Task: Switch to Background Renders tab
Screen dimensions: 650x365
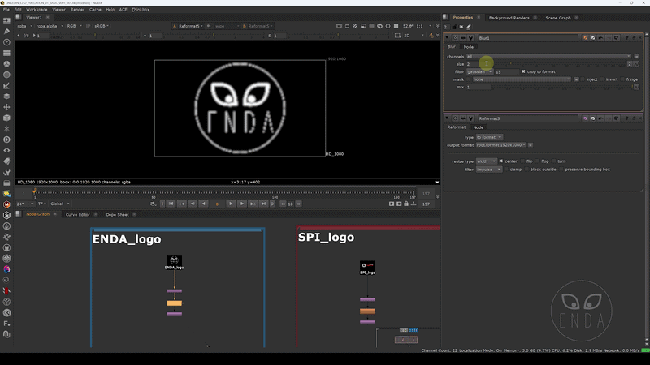Action: [509, 18]
